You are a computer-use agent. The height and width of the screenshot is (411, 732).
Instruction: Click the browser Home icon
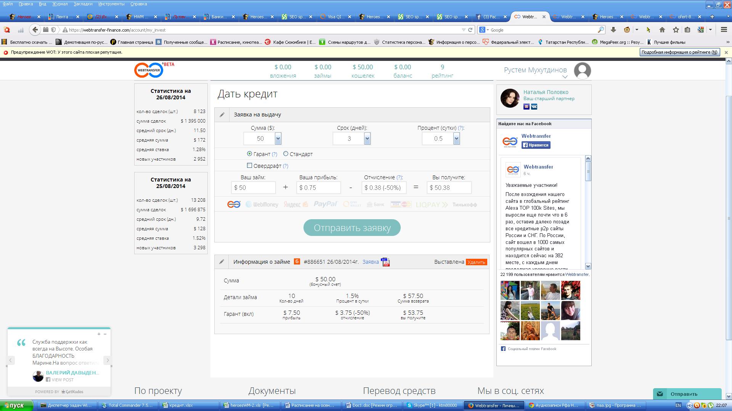[x=662, y=30]
